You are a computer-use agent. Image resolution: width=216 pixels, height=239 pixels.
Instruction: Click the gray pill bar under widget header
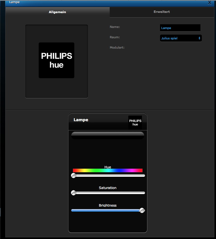pyautogui.click(x=108, y=135)
